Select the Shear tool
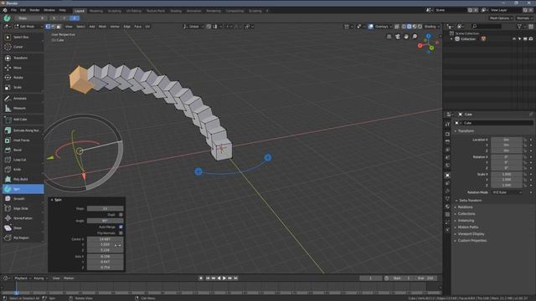 (23, 228)
